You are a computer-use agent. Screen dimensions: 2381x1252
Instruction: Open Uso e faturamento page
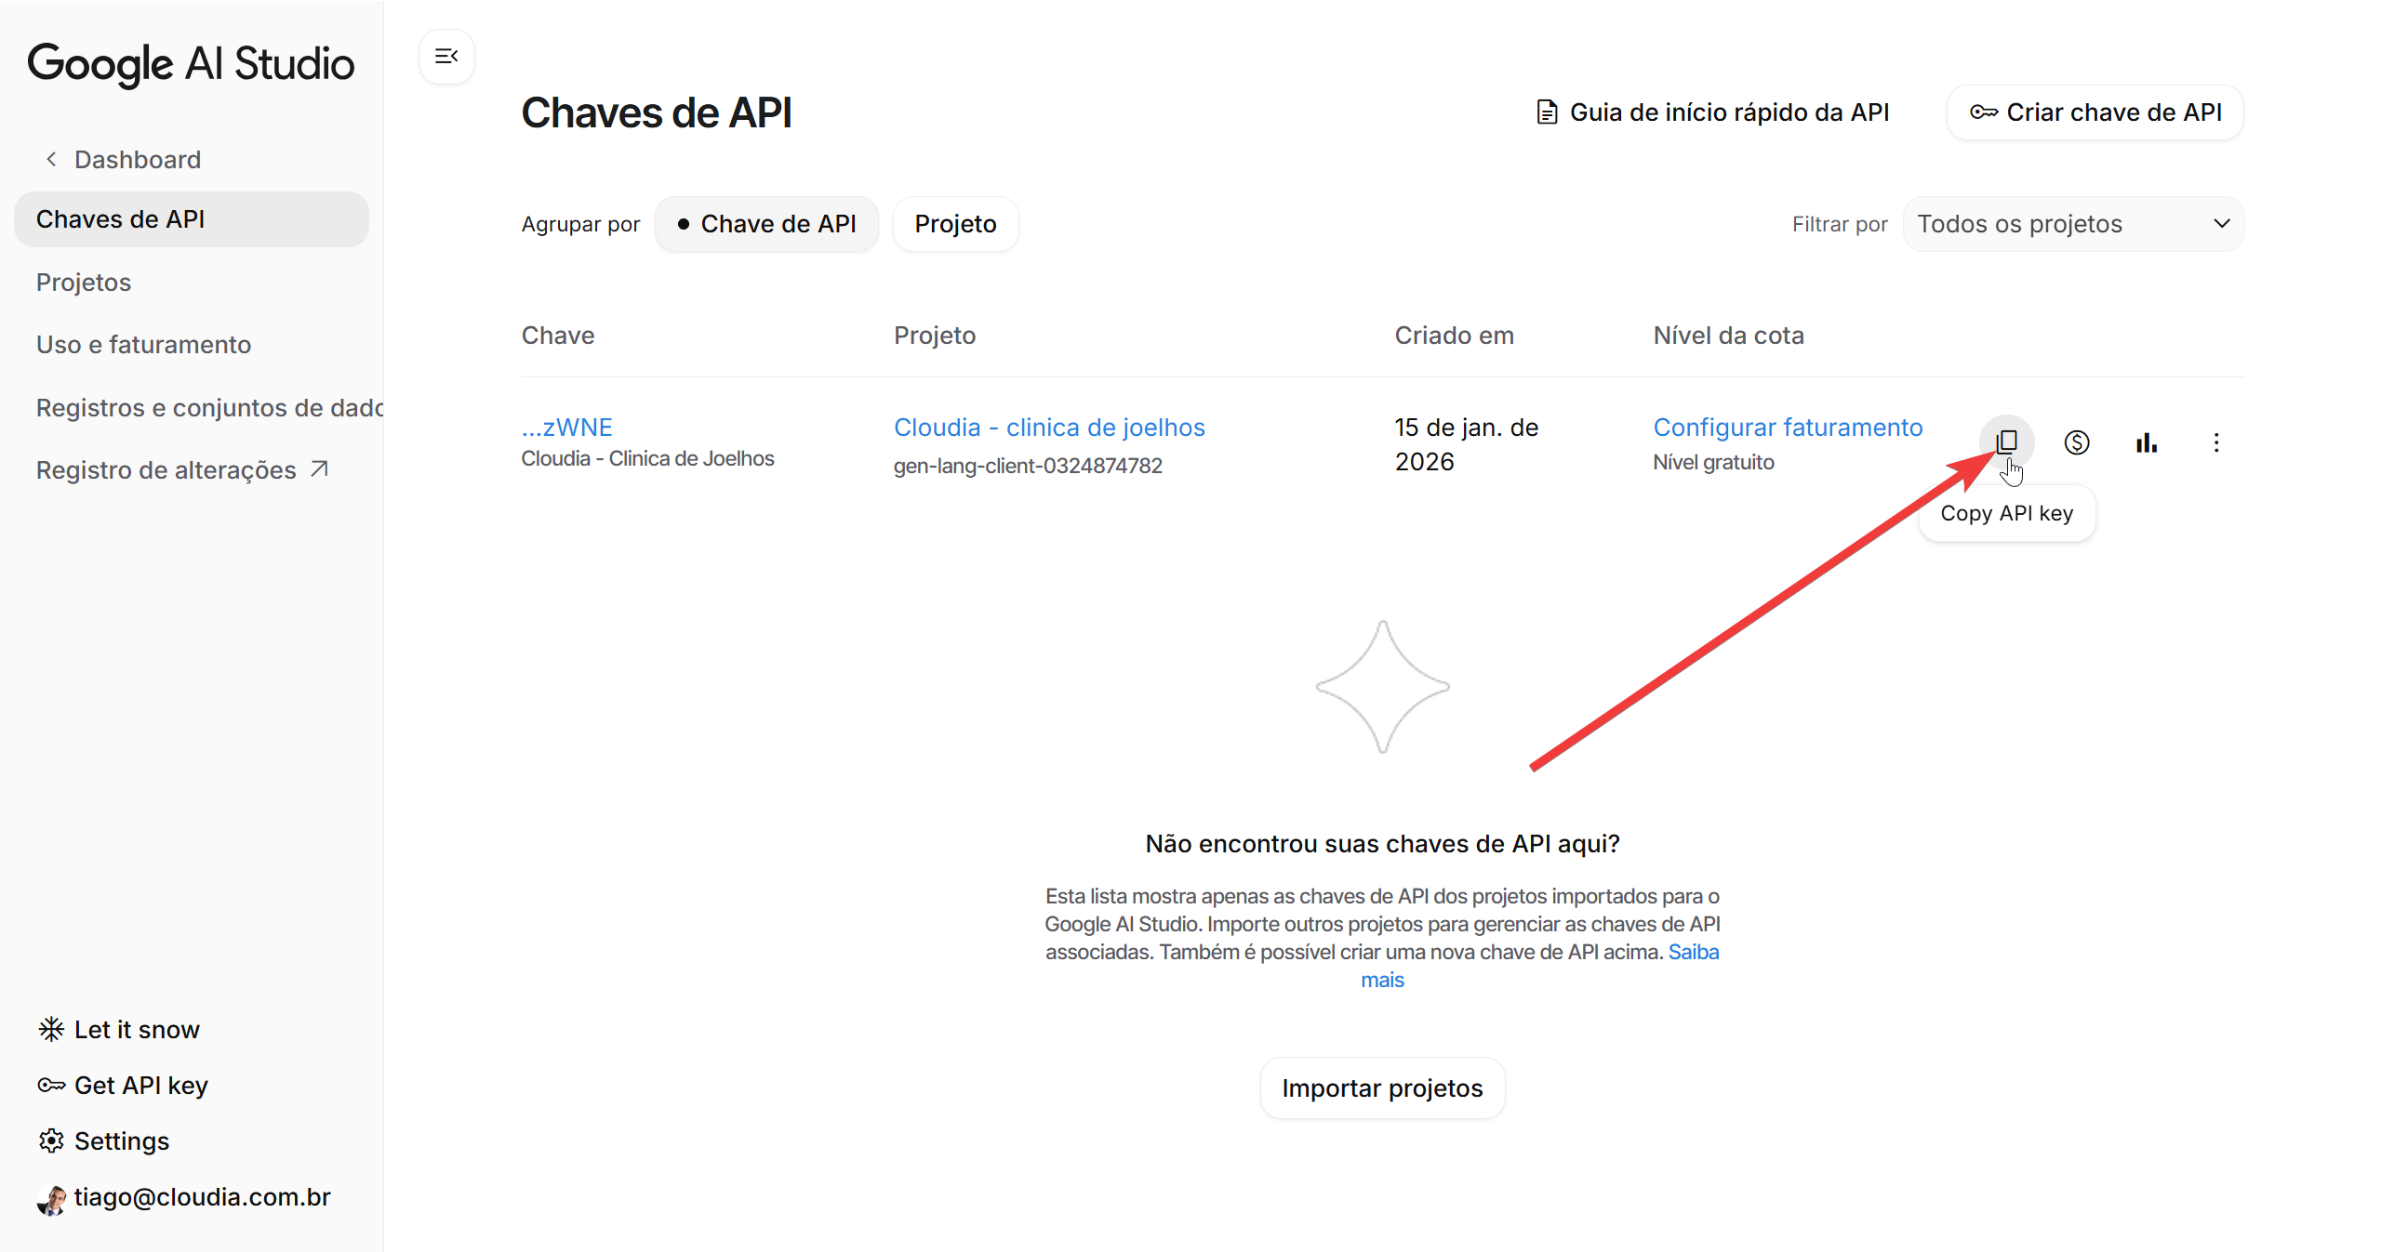(x=143, y=345)
